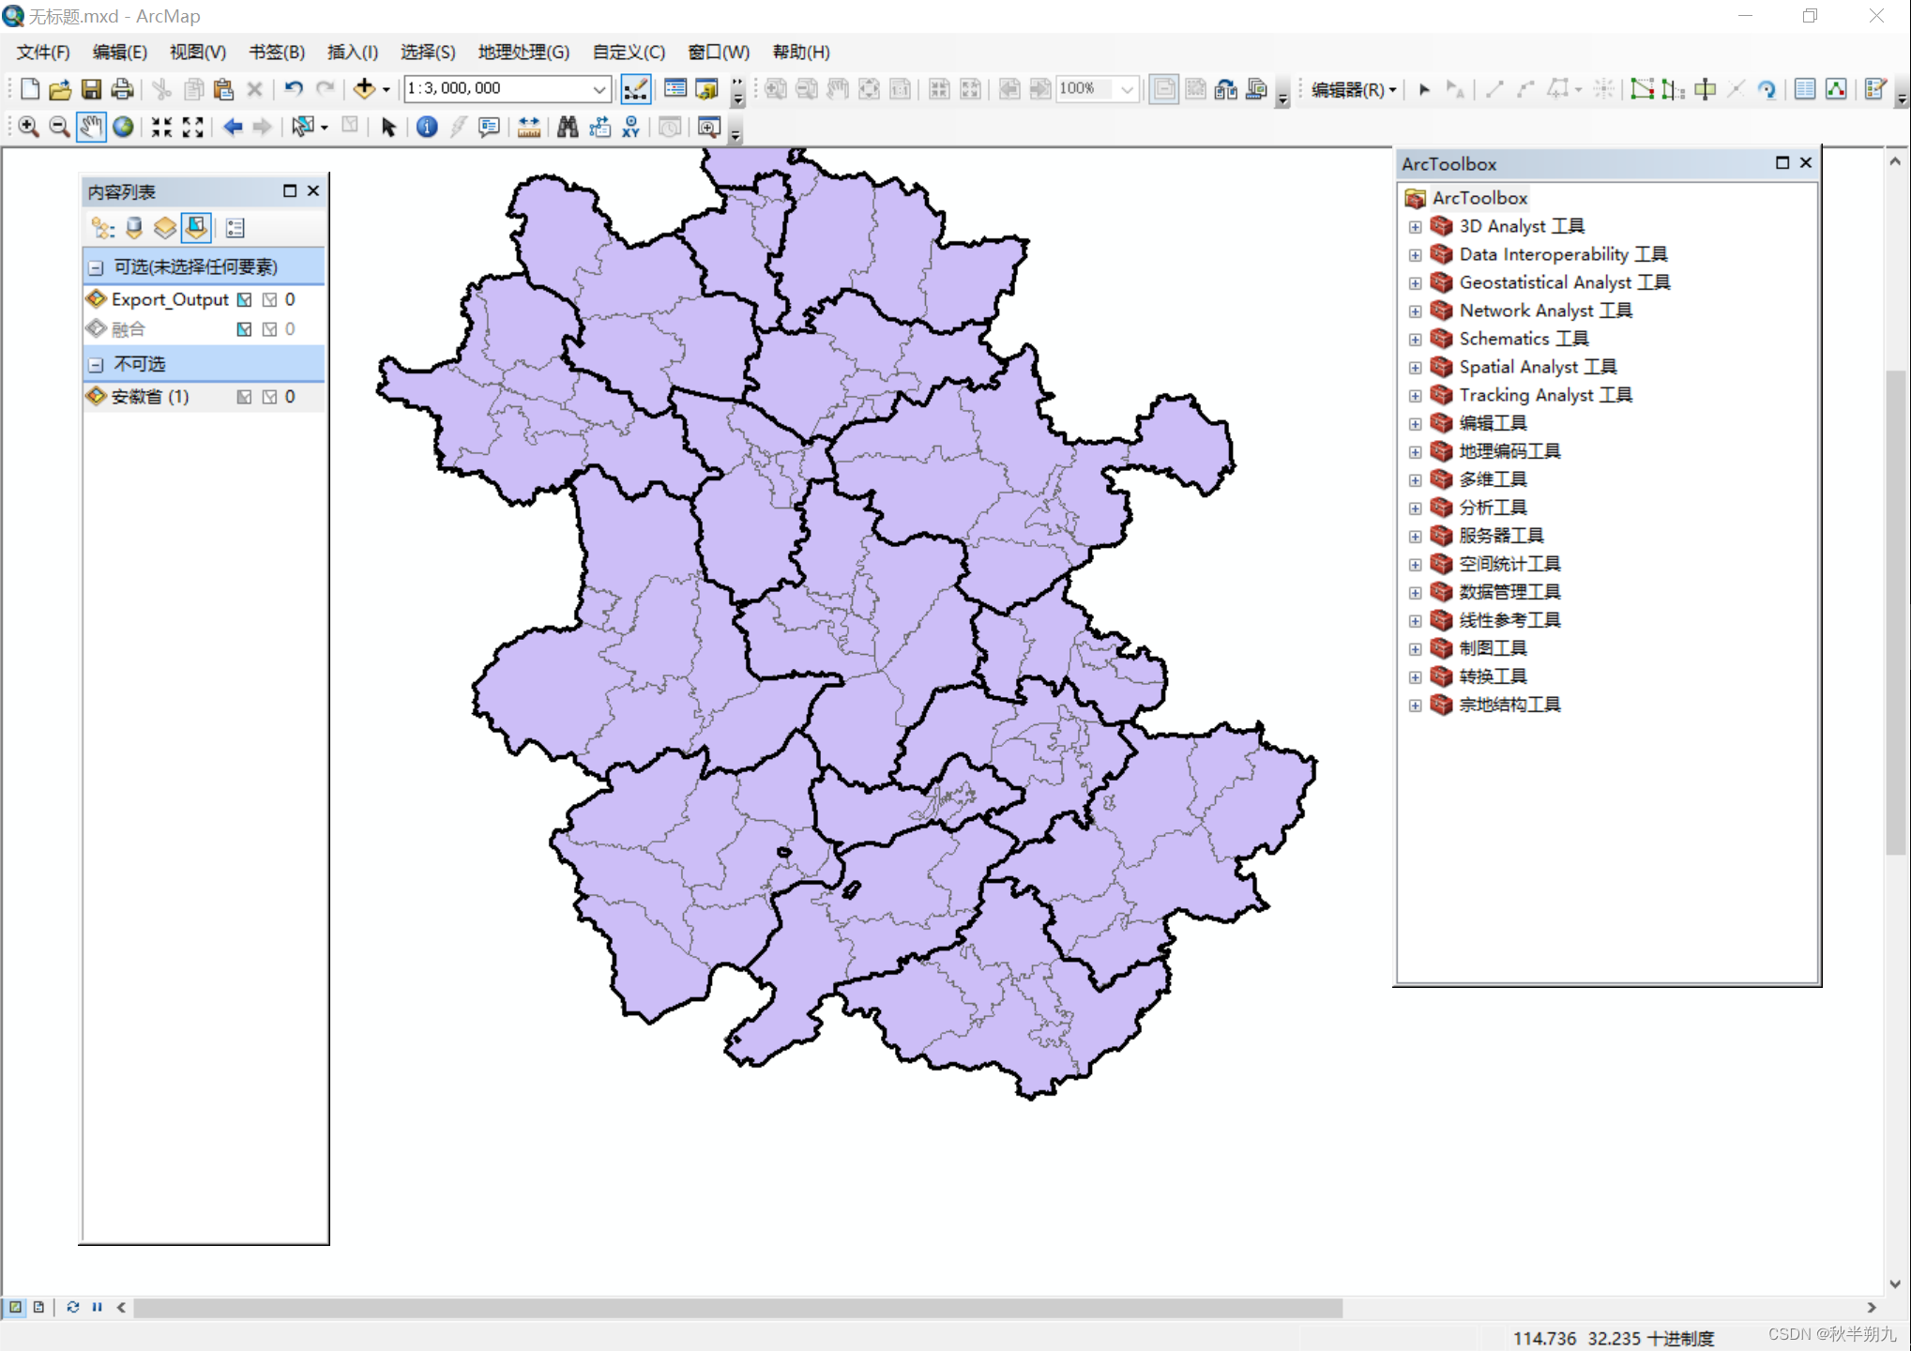Click the Go To XY tool
Screen dimensions: 1911x1351
click(631, 127)
